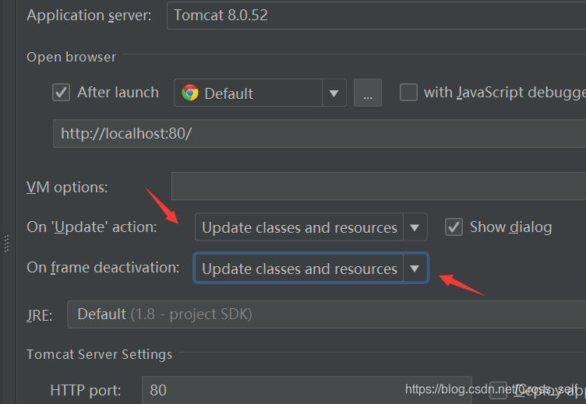The height and width of the screenshot is (404, 586).
Task: Open the On frame deactivation dropdown
Action: pyautogui.click(x=311, y=268)
